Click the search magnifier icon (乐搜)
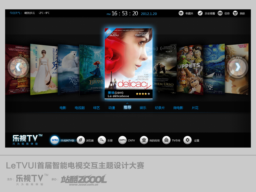The width and height of the screenshot is (256, 192). 102,140
